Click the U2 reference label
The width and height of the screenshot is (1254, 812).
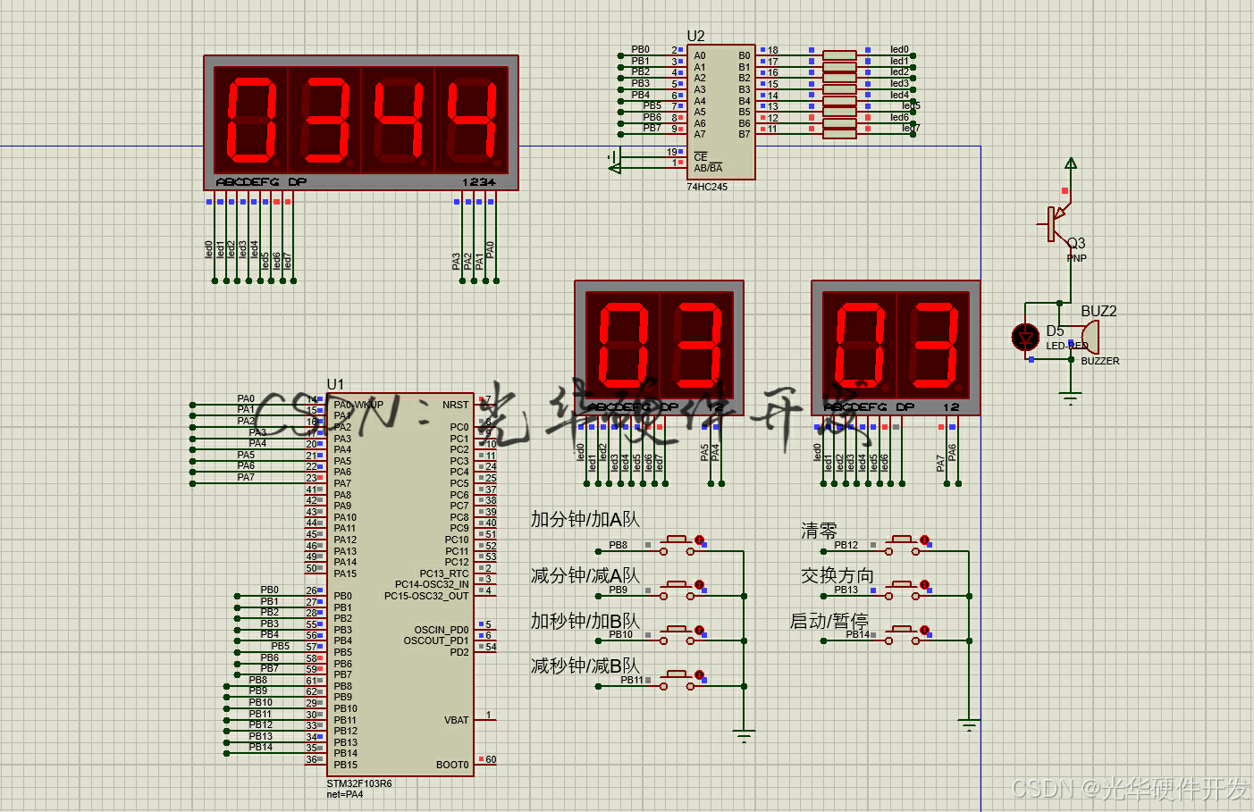[695, 36]
